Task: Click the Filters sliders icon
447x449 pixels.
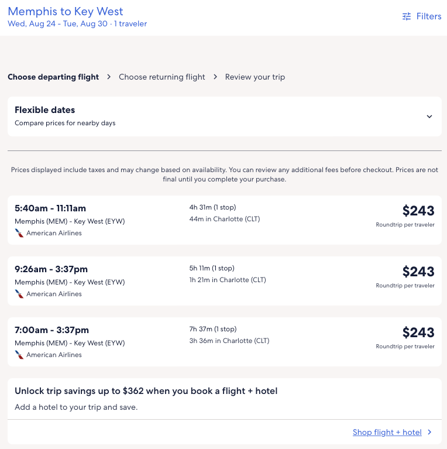Action: click(x=407, y=16)
